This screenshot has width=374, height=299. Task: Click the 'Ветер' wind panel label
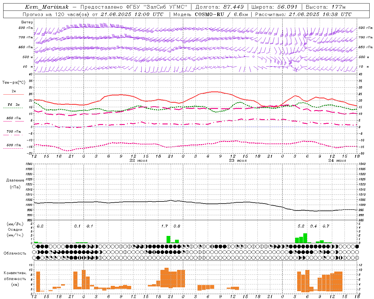27,22
